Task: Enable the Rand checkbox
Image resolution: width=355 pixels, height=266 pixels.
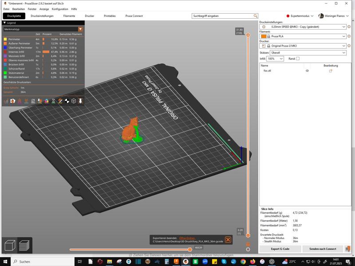Action: coord(298,59)
